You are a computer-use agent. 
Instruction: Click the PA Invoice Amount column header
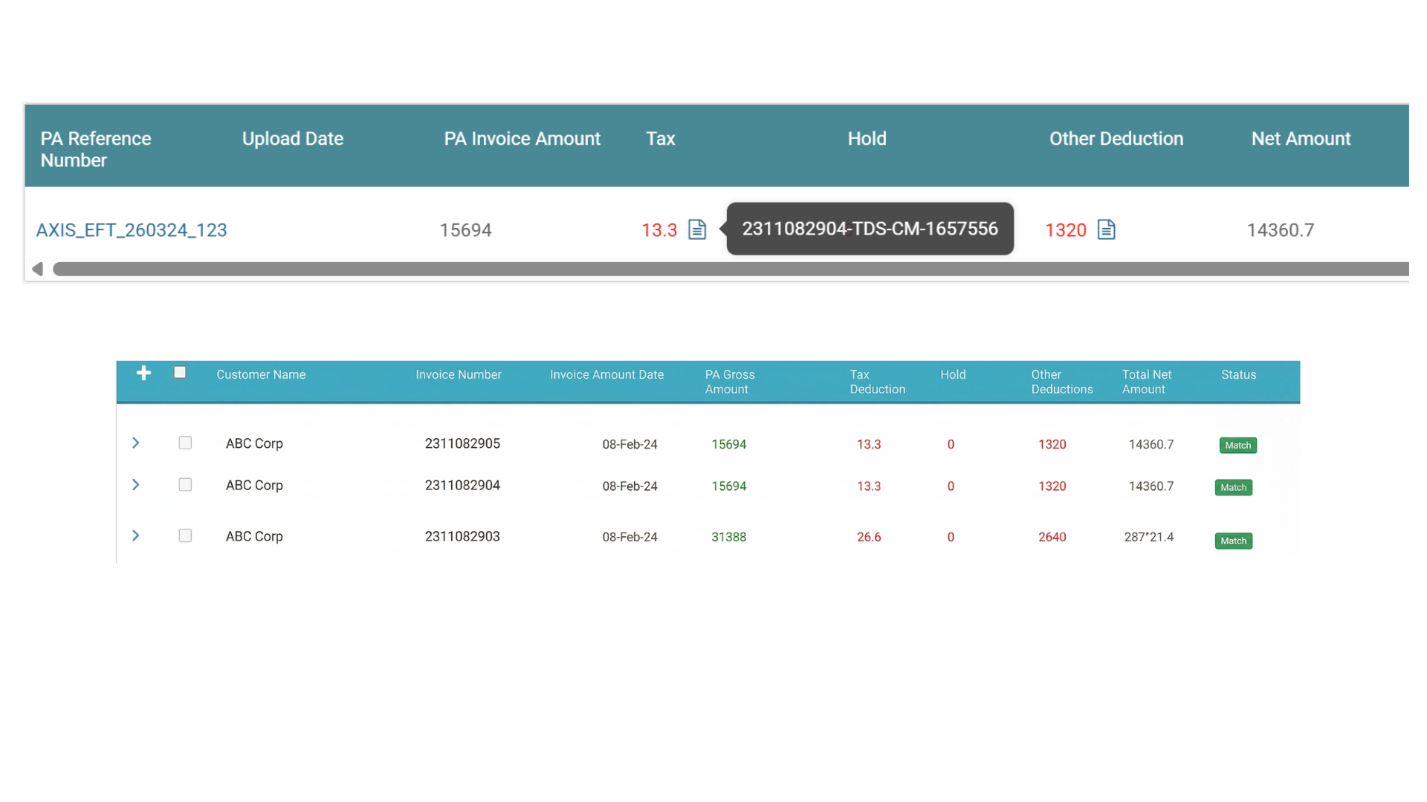click(522, 139)
